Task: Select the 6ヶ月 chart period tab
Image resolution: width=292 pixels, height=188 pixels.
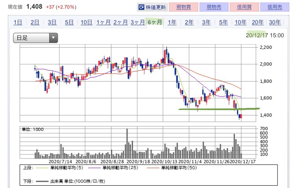Action: [x=155, y=22]
